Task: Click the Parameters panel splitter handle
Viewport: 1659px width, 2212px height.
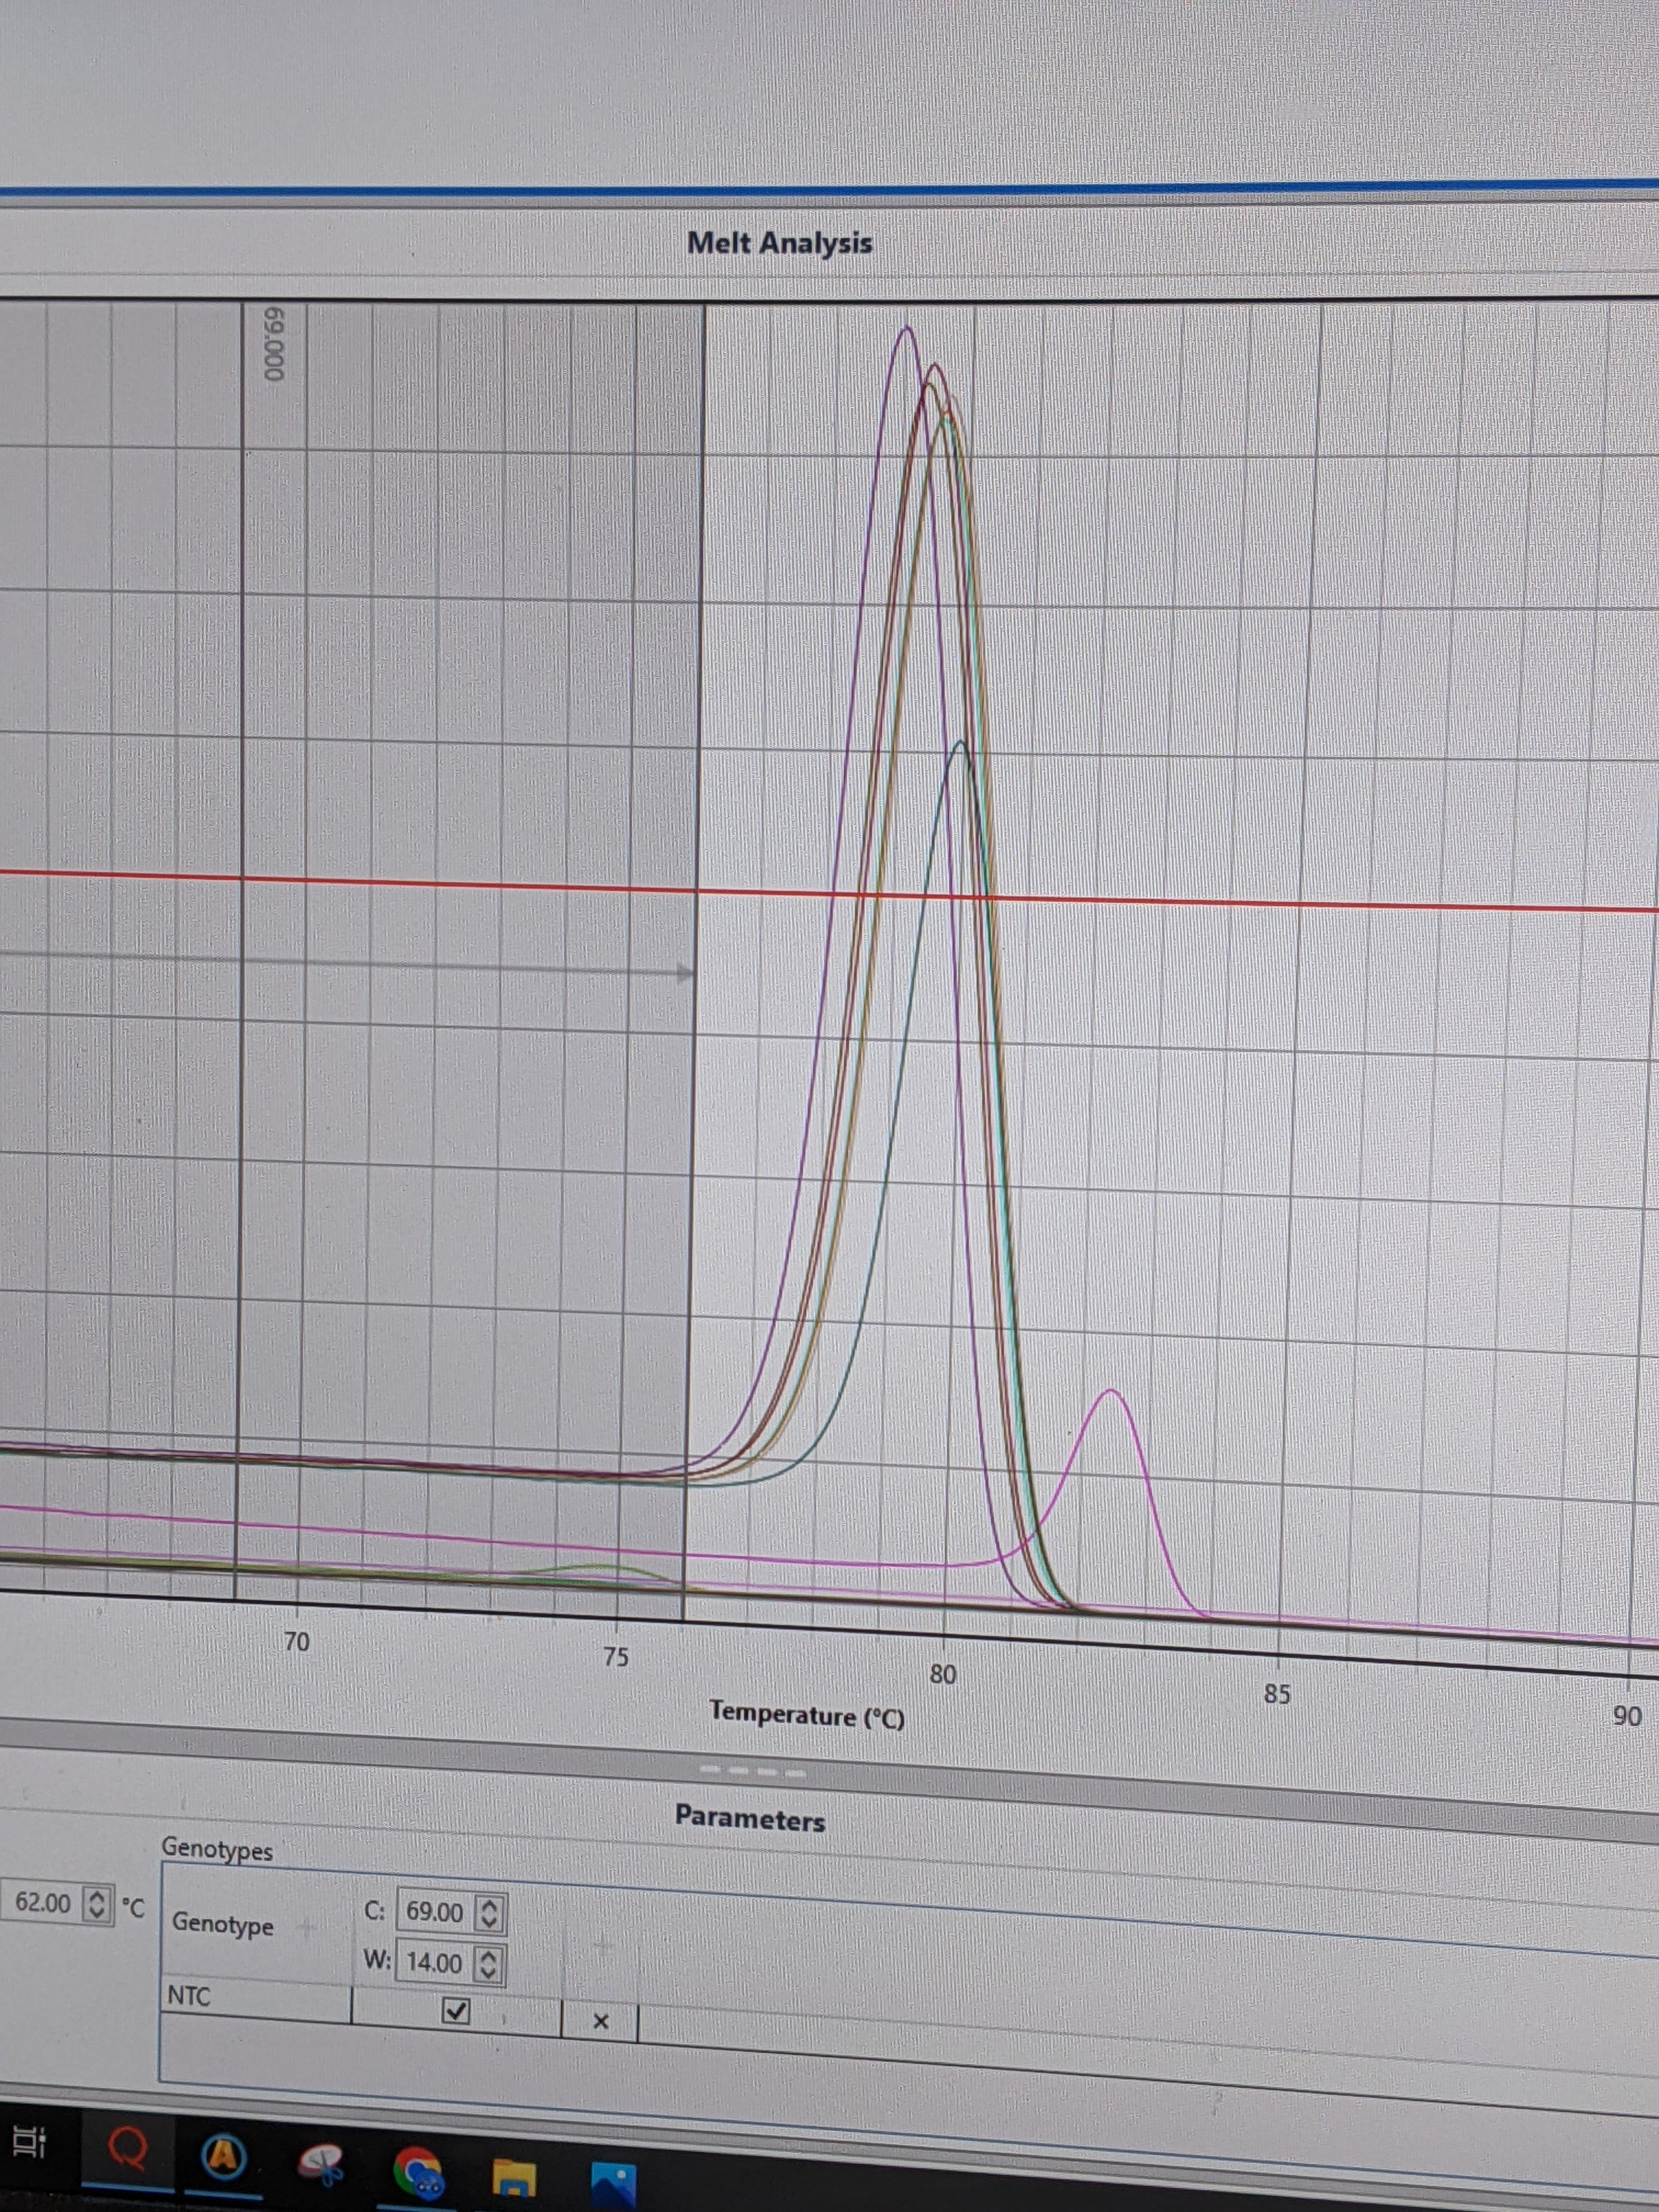Action: pyautogui.click(x=752, y=1773)
